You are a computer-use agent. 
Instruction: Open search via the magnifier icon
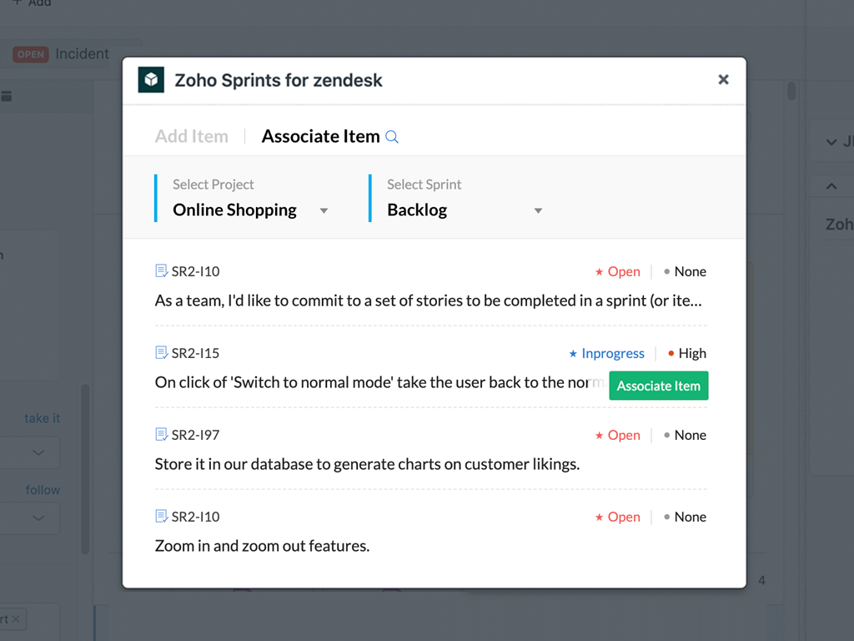[392, 137]
